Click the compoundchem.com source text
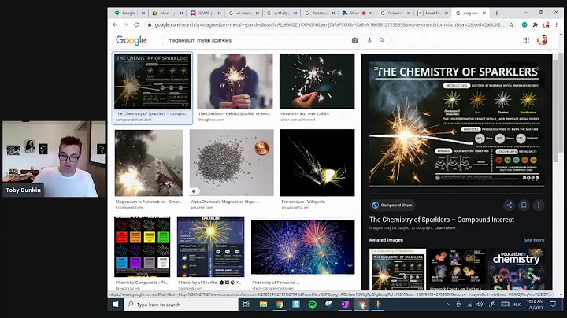 pyautogui.click(x=133, y=120)
